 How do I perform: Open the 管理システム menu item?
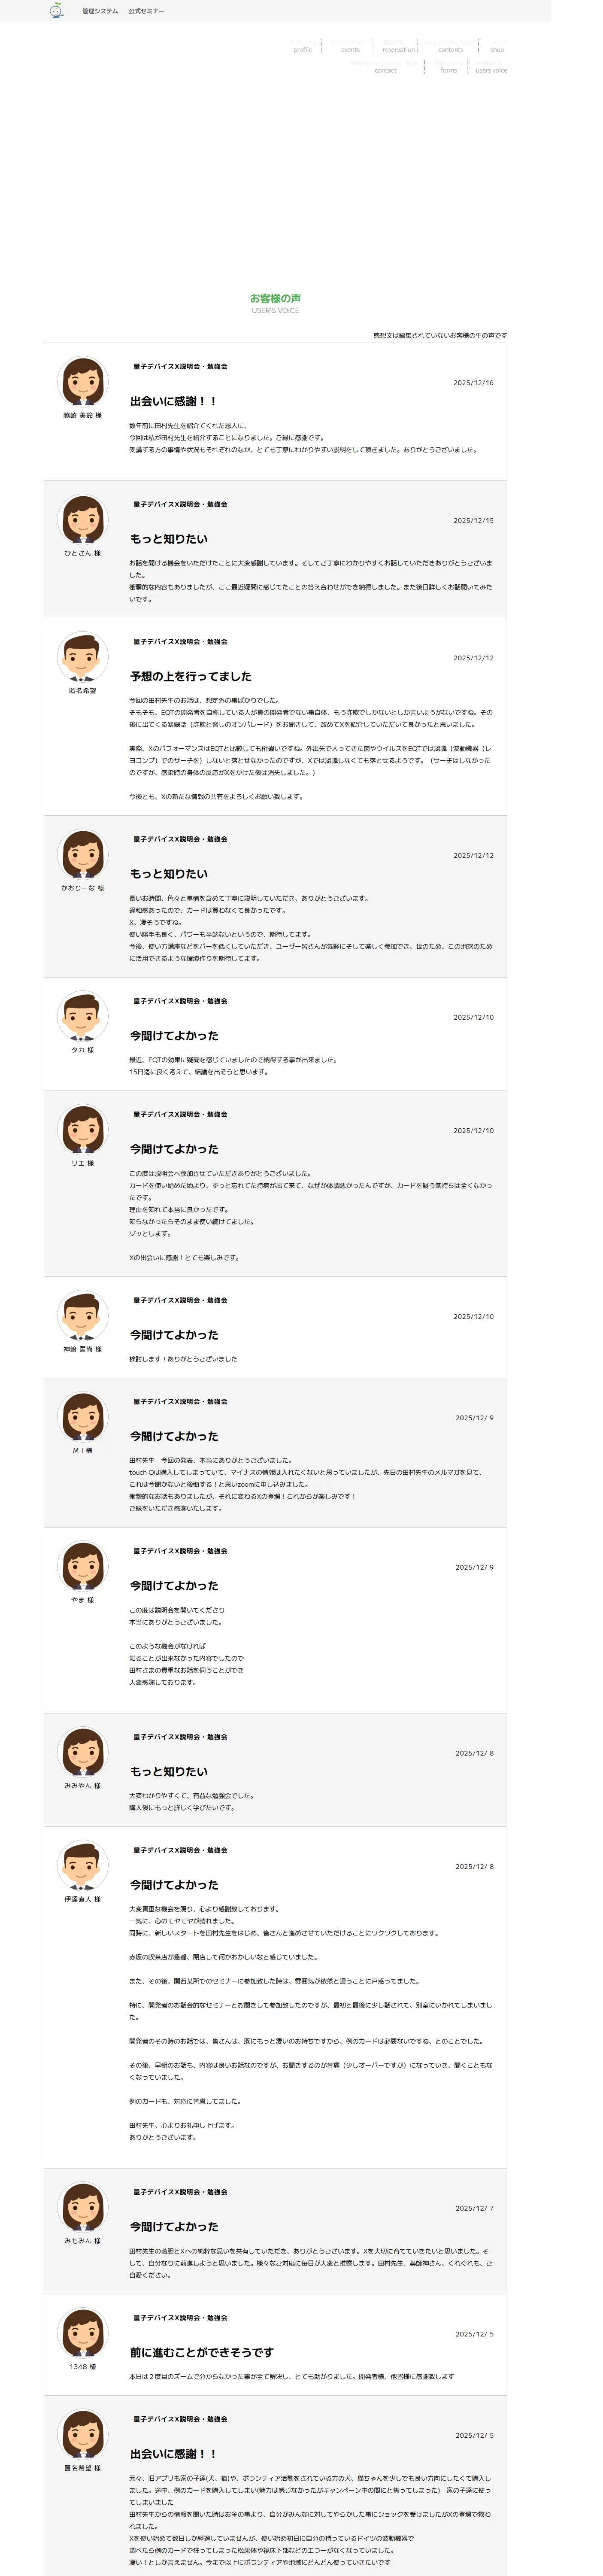(99, 11)
